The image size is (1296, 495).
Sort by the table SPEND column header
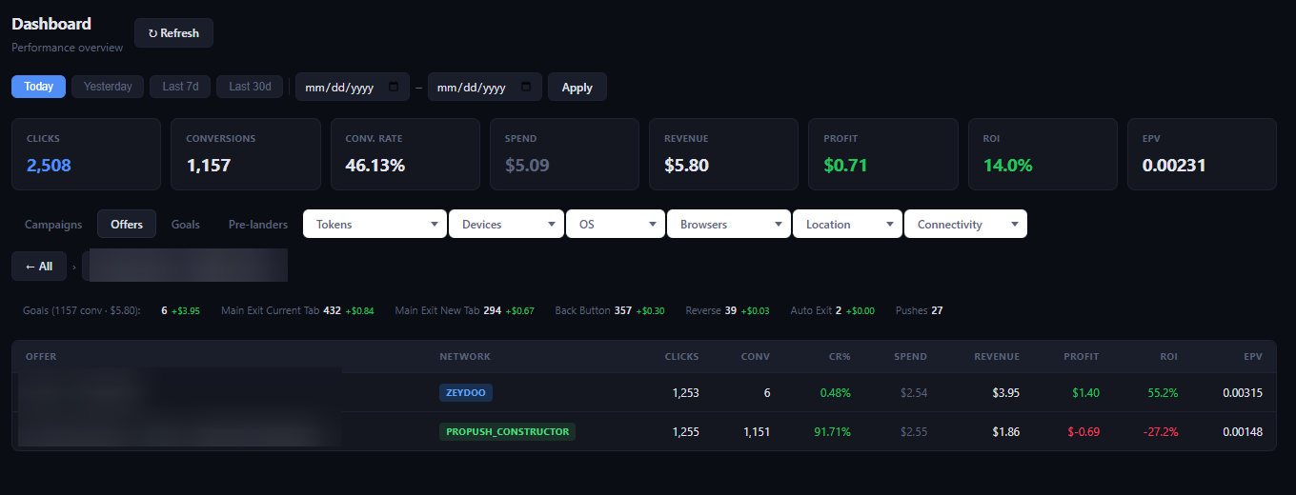[910, 357]
